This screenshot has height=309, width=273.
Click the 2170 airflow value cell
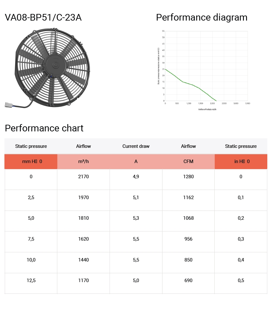(83, 177)
